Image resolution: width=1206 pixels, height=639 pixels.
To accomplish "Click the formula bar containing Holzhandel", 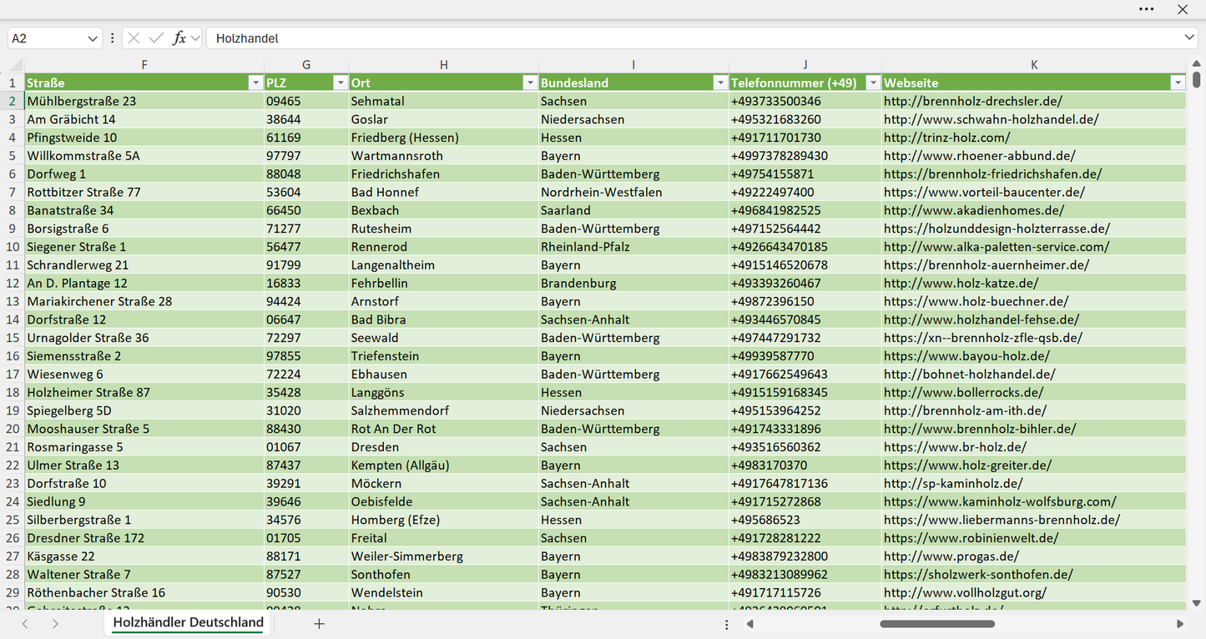I will 693,38.
